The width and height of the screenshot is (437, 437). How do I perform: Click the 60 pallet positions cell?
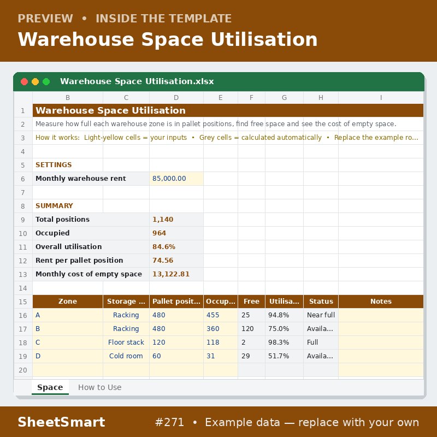176,356
